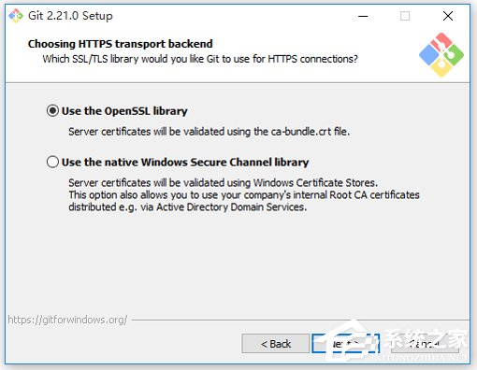Image resolution: width=477 pixels, height=370 pixels.
Task: Click the 'Use the OpenSSL library' label
Action: [x=124, y=111]
